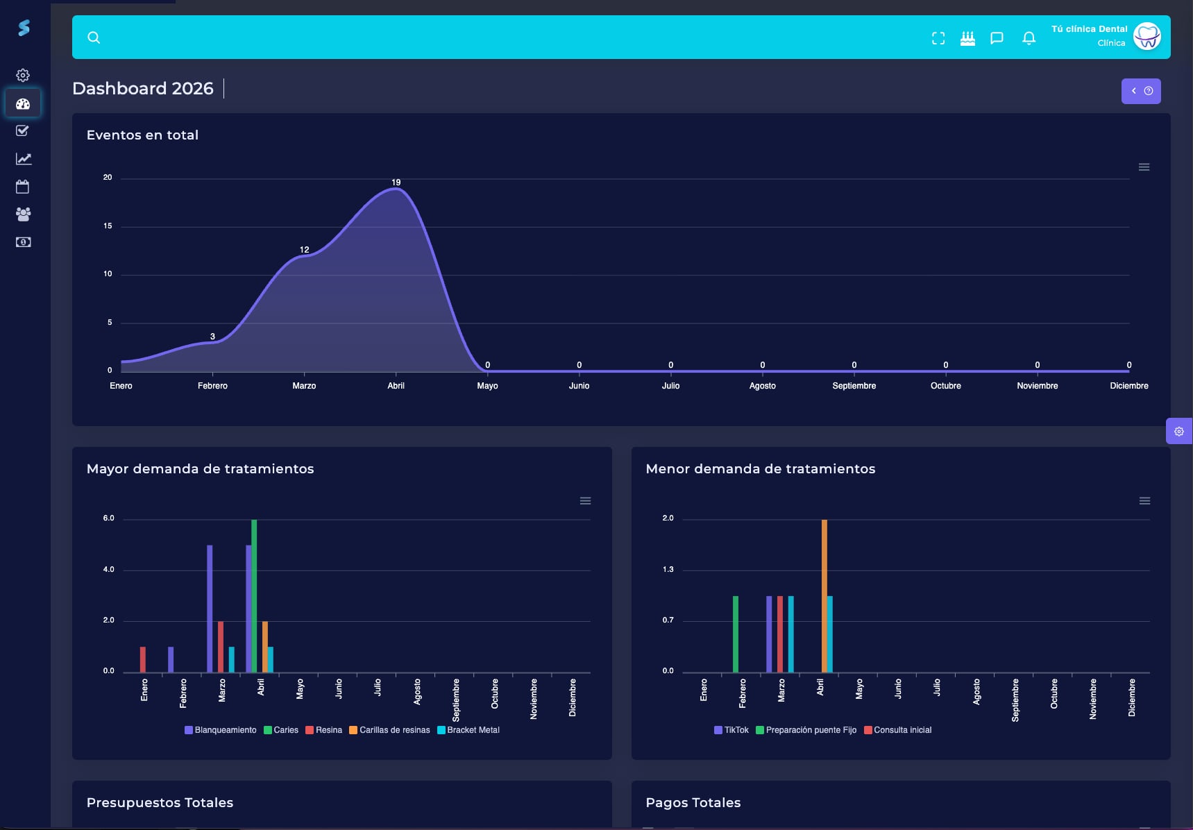This screenshot has width=1193, height=830.
Task: Toggle Resina legend series
Action: point(324,730)
